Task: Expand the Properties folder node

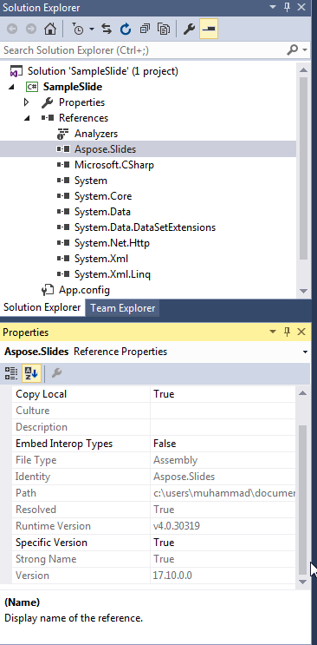Action: click(27, 102)
